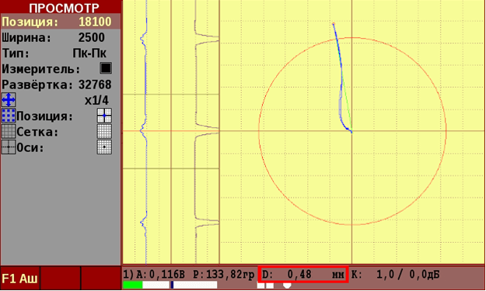Click the axes icon beside Оси
The height and width of the screenshot is (291, 486).
click(x=9, y=147)
